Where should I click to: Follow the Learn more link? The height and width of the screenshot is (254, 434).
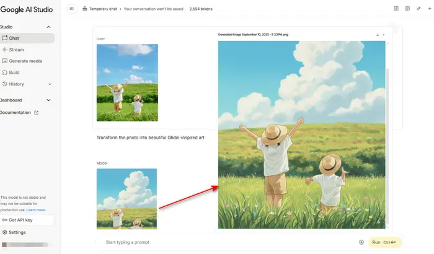[36, 210]
